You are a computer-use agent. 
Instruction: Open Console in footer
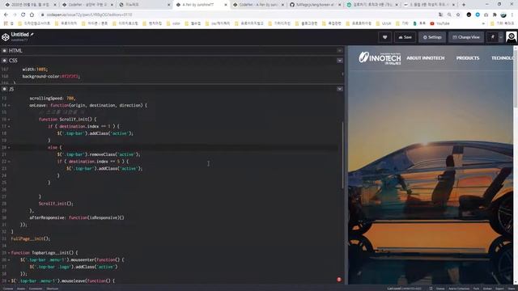(8, 289)
